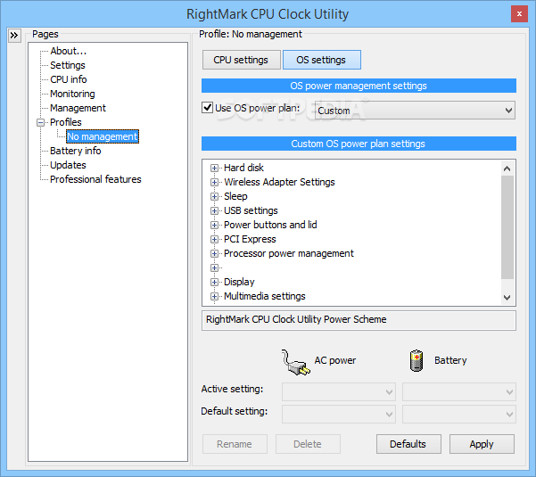Open the CPU info page
This screenshot has height=477, width=536.
(69, 79)
